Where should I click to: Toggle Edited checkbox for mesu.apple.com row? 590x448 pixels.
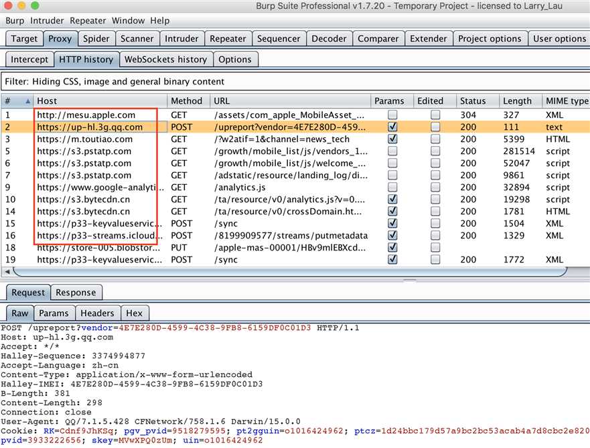point(435,115)
